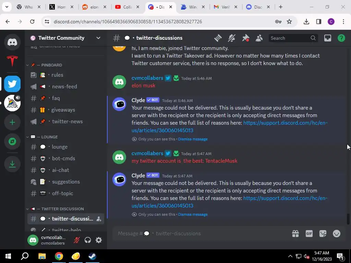
Task: Click cvmcollabers username on 5:47 AM message
Action: [147, 153]
